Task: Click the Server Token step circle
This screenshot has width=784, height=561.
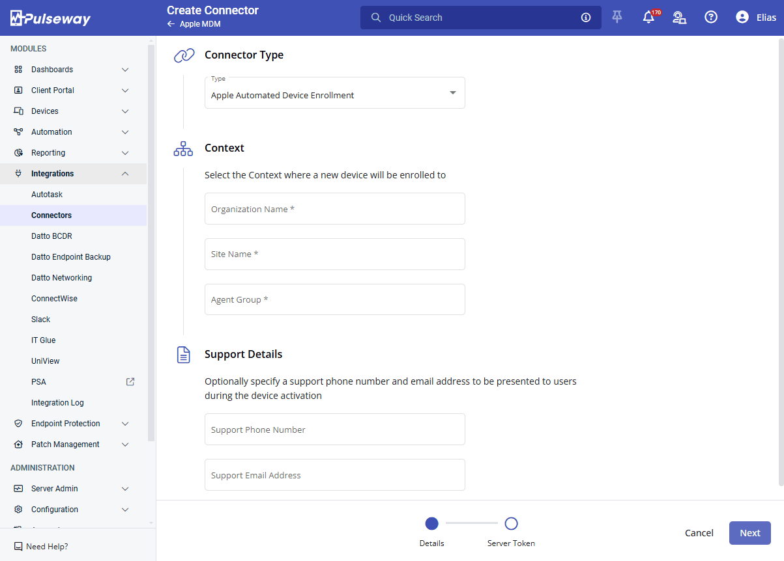Action: pos(511,524)
